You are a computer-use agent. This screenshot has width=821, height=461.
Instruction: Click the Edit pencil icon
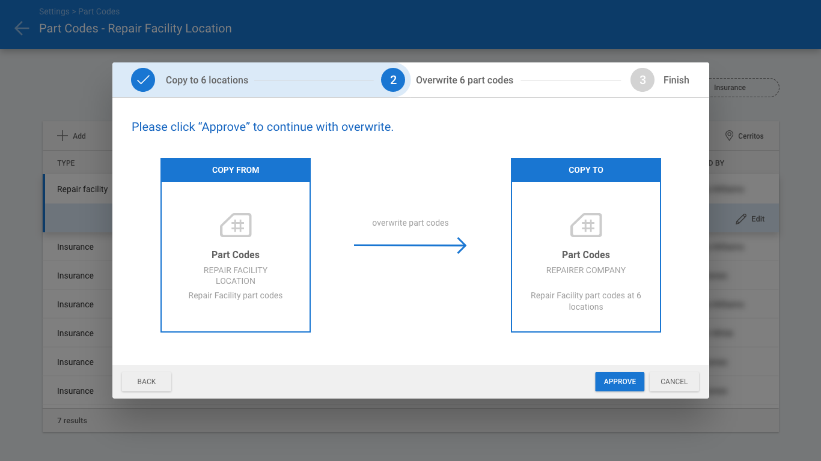741,219
